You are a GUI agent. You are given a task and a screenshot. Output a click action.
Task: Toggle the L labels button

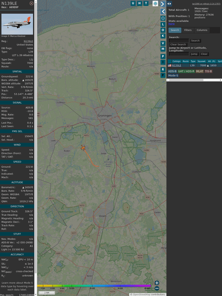[163, 25]
